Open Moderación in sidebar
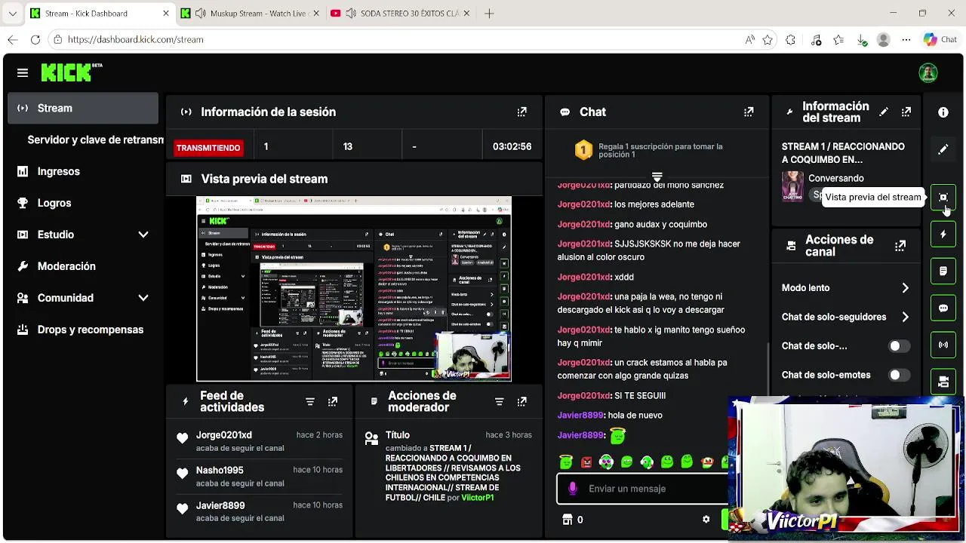 coord(83,266)
